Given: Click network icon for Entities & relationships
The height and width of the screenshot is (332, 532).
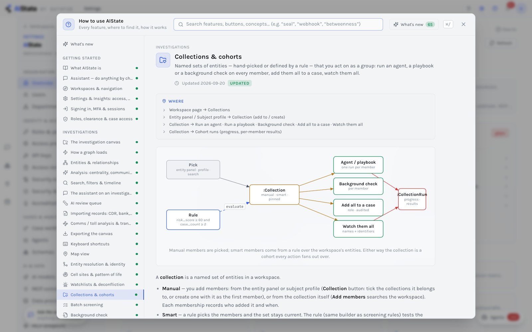Looking at the screenshot, I should (66, 163).
